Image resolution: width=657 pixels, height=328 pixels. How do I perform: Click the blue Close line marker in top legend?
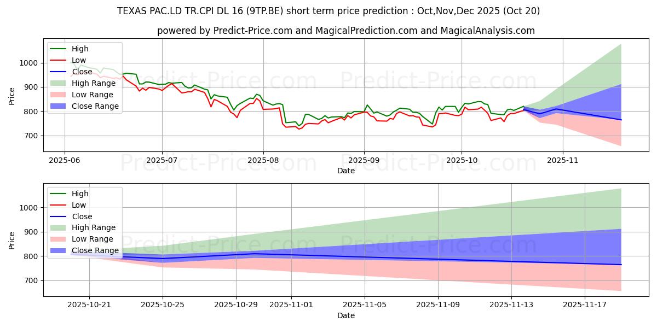[x=59, y=72]
